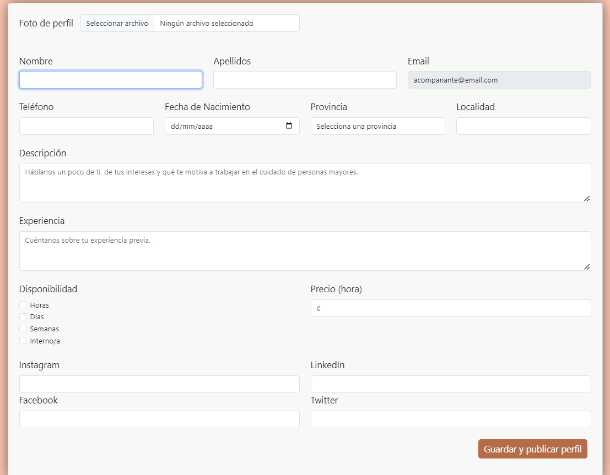The width and height of the screenshot is (610, 475).
Task: Click the Semanas label text
Action: pos(44,329)
